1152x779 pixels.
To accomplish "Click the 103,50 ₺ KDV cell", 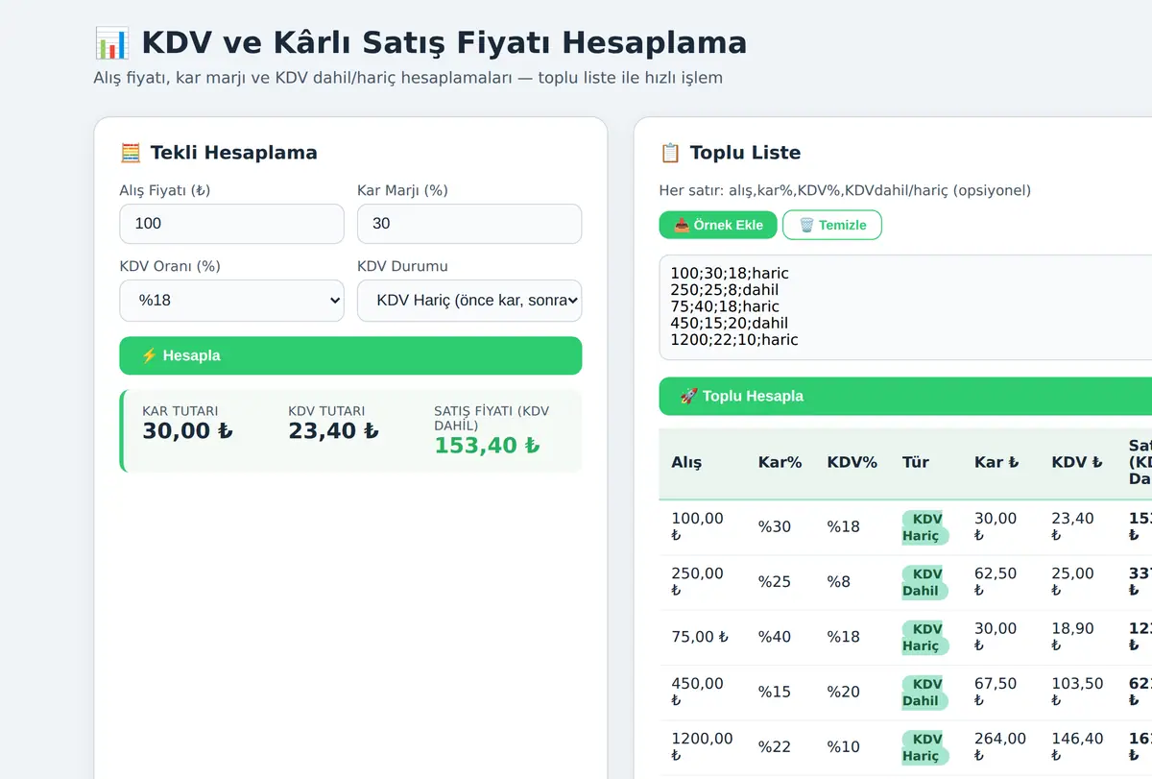I will point(1078,692).
